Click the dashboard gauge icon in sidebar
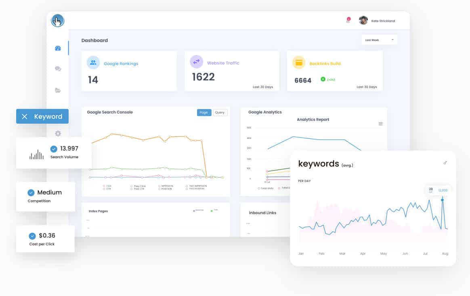The width and height of the screenshot is (470, 296). point(58,48)
